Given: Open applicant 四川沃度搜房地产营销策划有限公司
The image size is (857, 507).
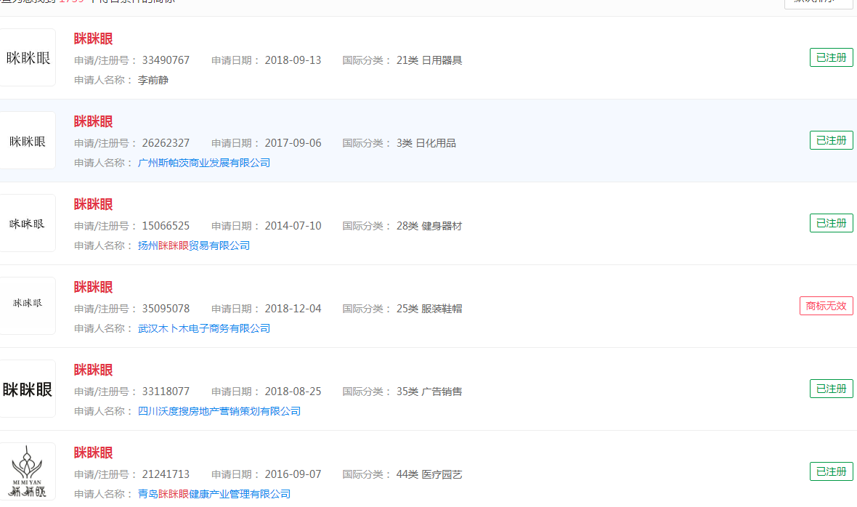Looking at the screenshot, I should tap(219, 411).
